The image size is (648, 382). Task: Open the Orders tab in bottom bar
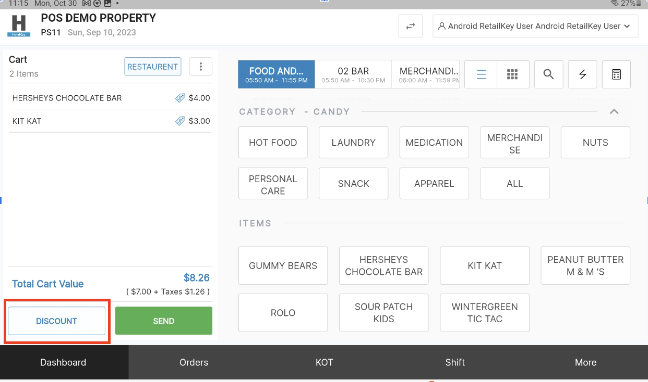(x=194, y=362)
